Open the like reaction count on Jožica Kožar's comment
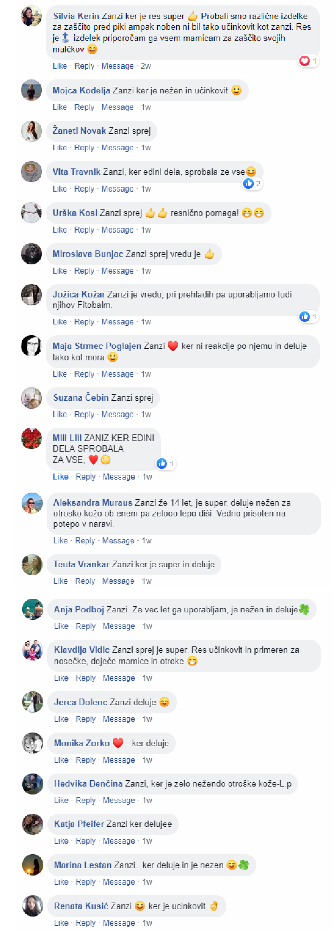 pos(308,316)
